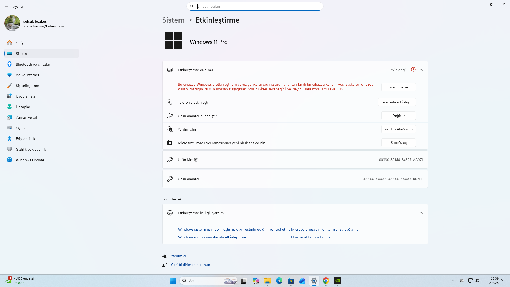Open Windows Update from sidebar

pyautogui.click(x=41, y=160)
